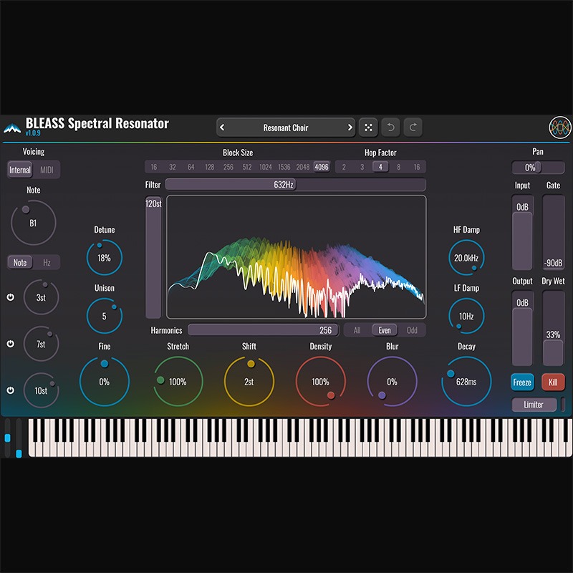Click the 120st vertical range slider
Viewport: 573px width, 573px height.
153,258
